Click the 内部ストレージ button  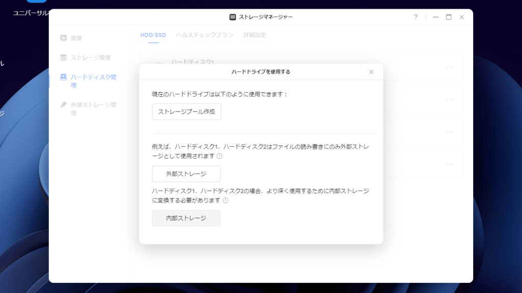coord(186,218)
